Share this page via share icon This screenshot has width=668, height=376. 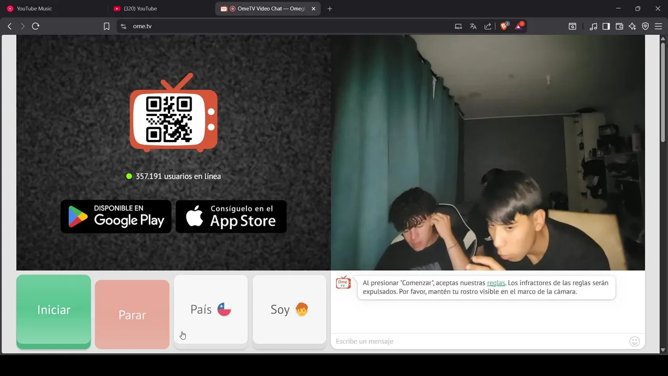pos(487,26)
